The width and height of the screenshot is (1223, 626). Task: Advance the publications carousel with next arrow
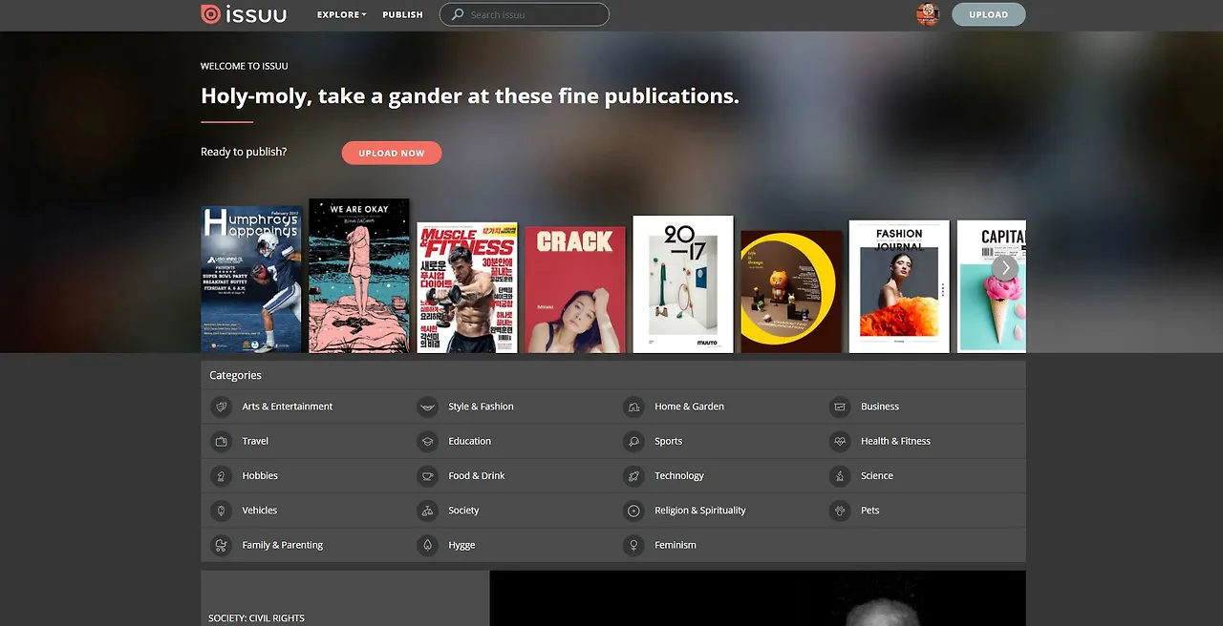point(1005,268)
